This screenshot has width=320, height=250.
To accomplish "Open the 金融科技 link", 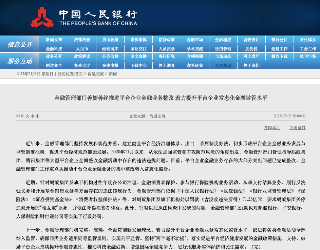I will click(x=54, y=49).
